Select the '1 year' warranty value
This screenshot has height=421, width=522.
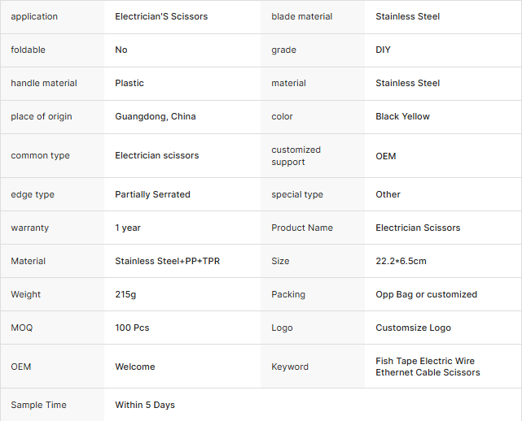coord(128,228)
